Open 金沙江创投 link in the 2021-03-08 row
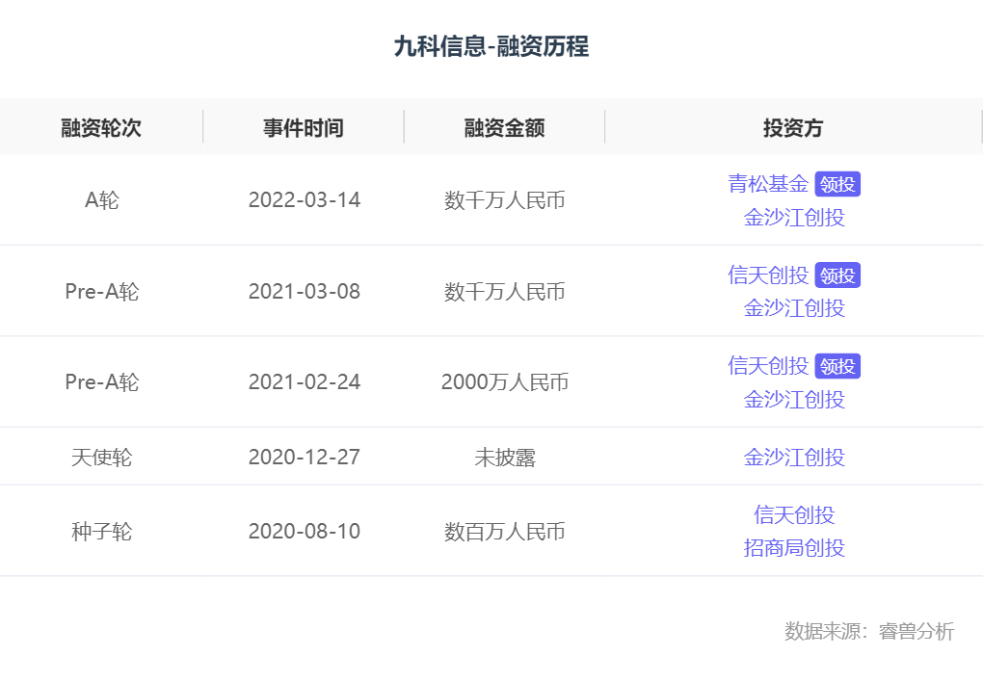This screenshot has height=682, width=983. (x=794, y=308)
